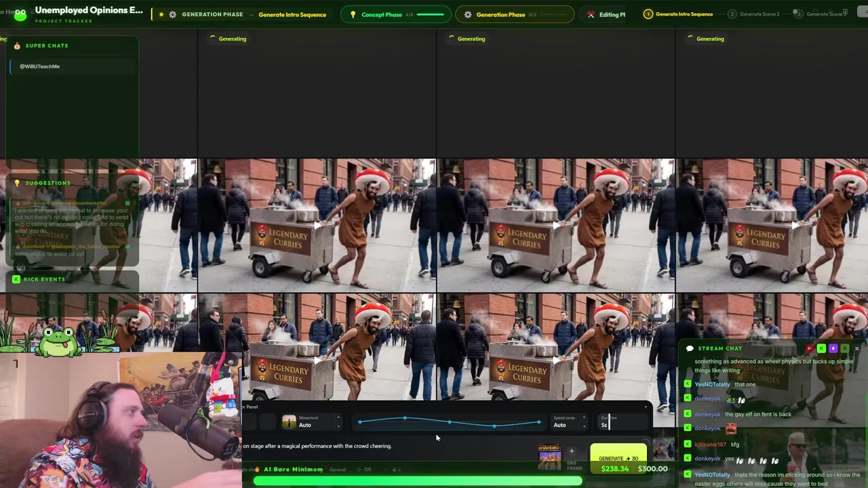868x488 pixels.
Task: Toggle the sound Off control
Action: tap(365, 469)
